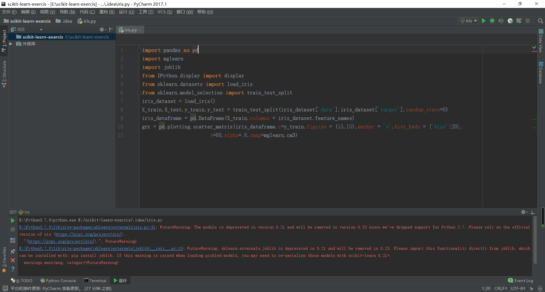Click the inspector hat icon in status bar
545x292 pixels.
pos(540,288)
